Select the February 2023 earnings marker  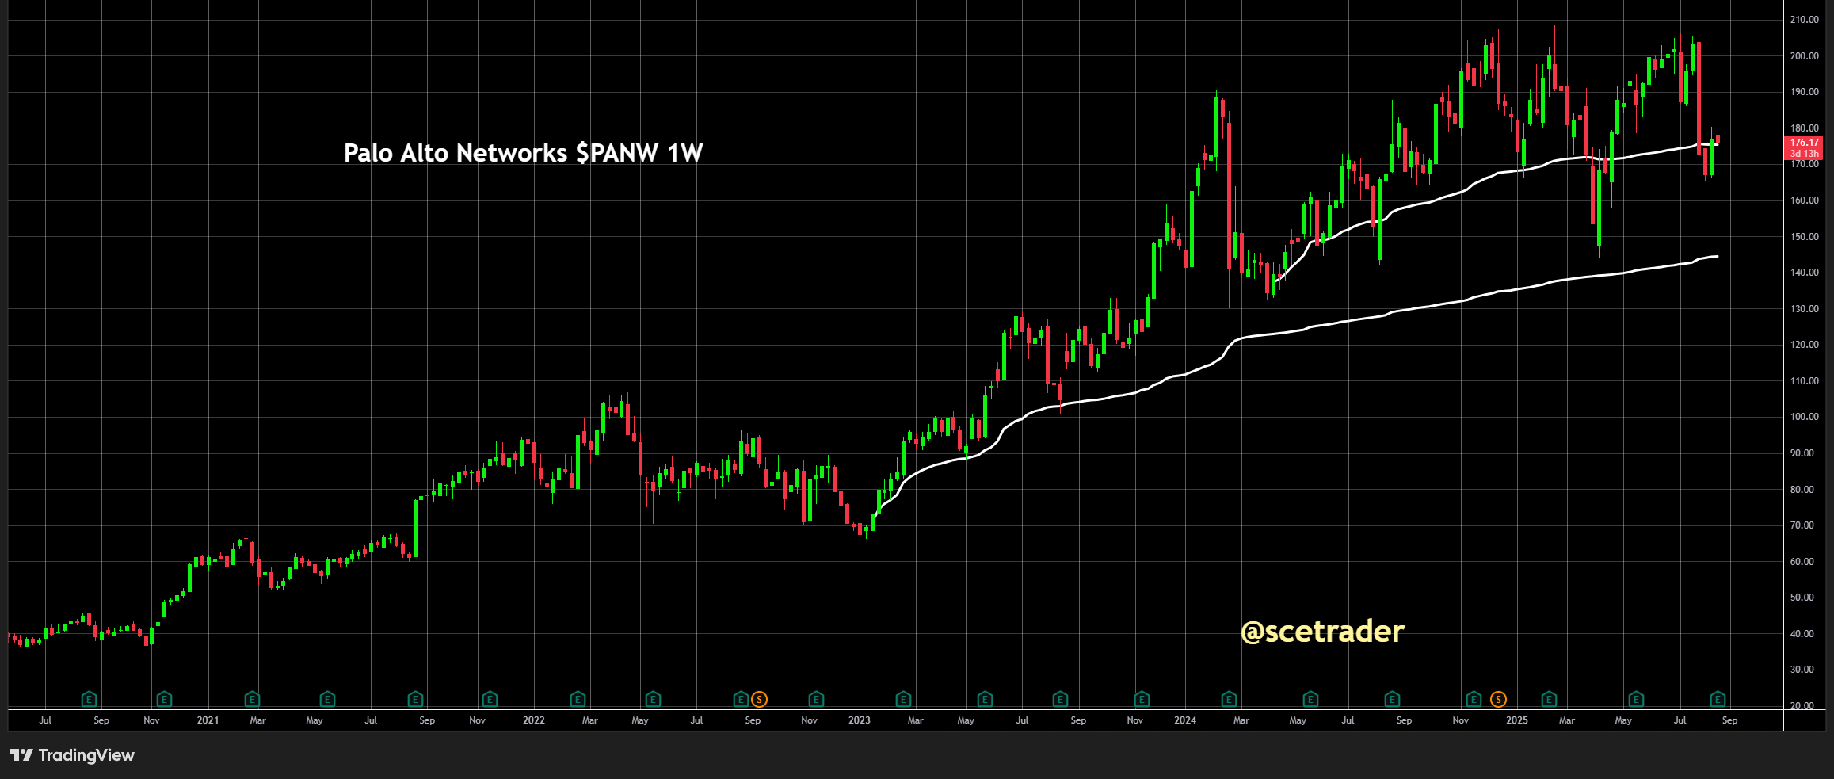coord(903,699)
